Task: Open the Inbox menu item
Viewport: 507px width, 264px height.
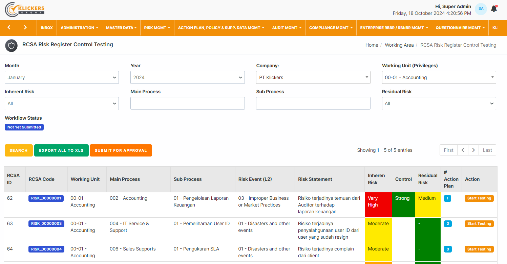Action: tap(47, 28)
